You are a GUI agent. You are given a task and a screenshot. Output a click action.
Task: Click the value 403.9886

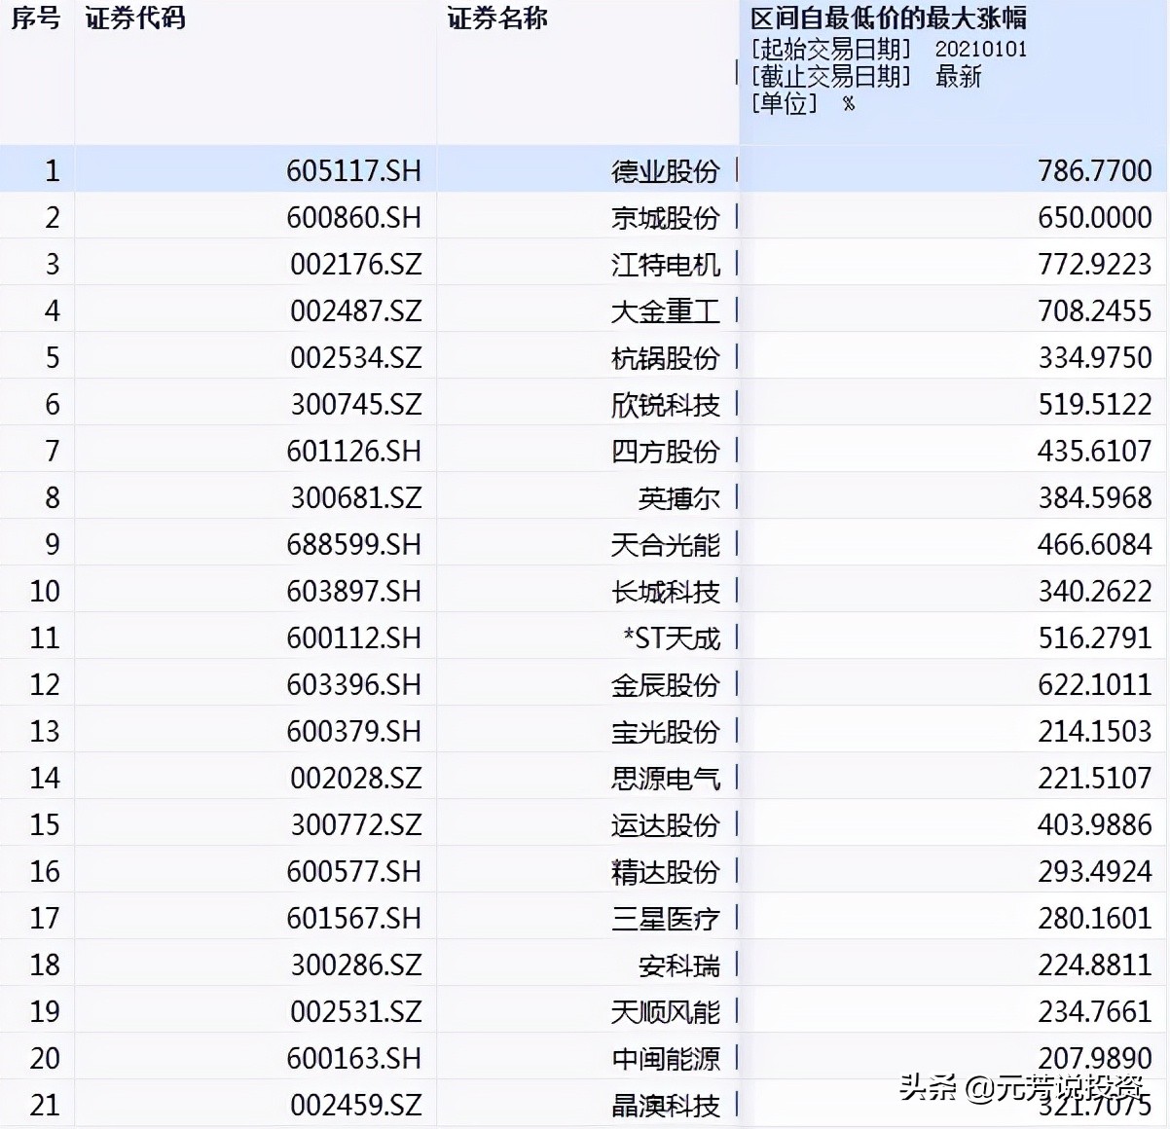(1095, 825)
